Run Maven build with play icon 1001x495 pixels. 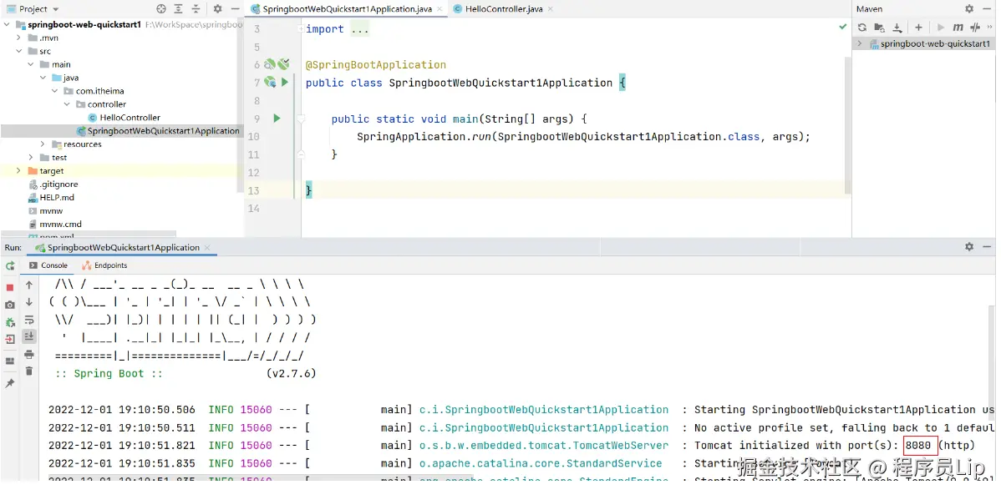[x=940, y=28]
